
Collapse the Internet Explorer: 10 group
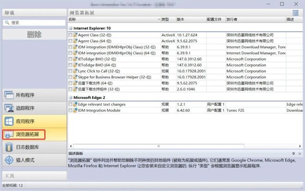tap(70, 28)
